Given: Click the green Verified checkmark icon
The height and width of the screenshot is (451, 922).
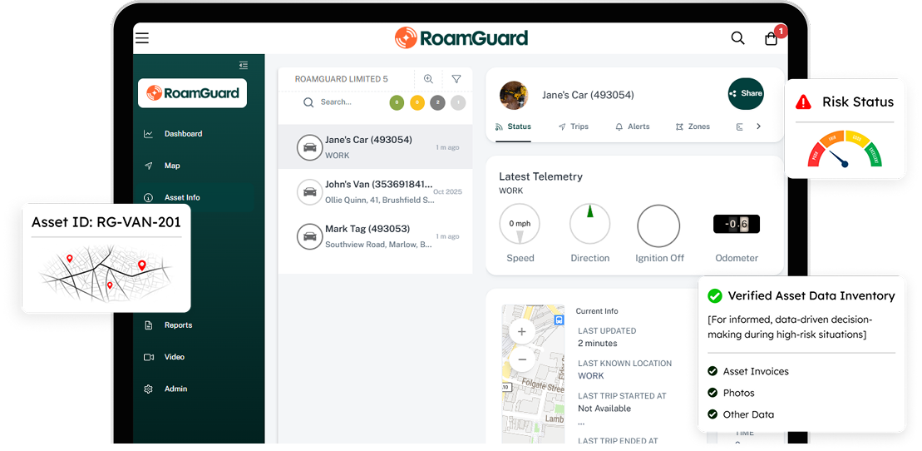Looking at the screenshot, I should point(714,295).
